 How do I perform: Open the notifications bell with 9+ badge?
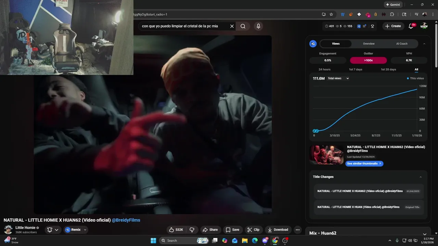[411, 26]
